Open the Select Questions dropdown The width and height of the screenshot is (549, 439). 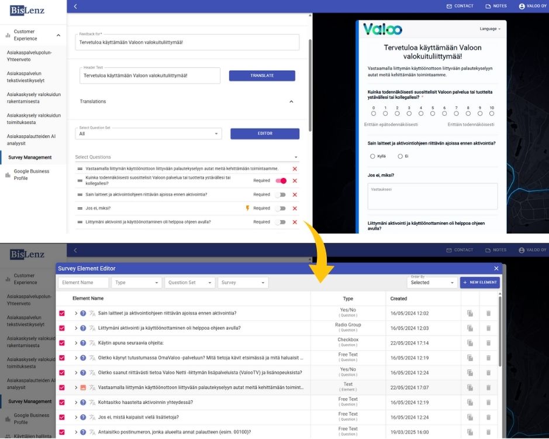pyautogui.click(x=187, y=157)
